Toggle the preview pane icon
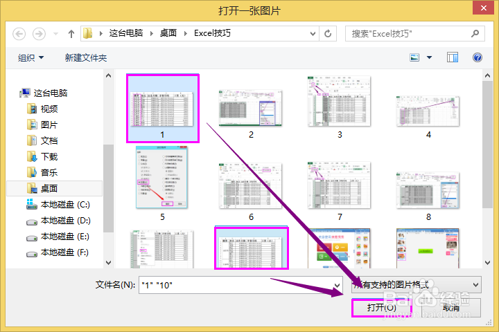This screenshot has height=332, width=499. (452, 57)
